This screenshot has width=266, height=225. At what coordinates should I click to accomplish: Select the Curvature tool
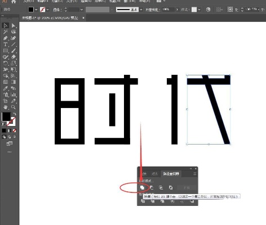pos(14,38)
